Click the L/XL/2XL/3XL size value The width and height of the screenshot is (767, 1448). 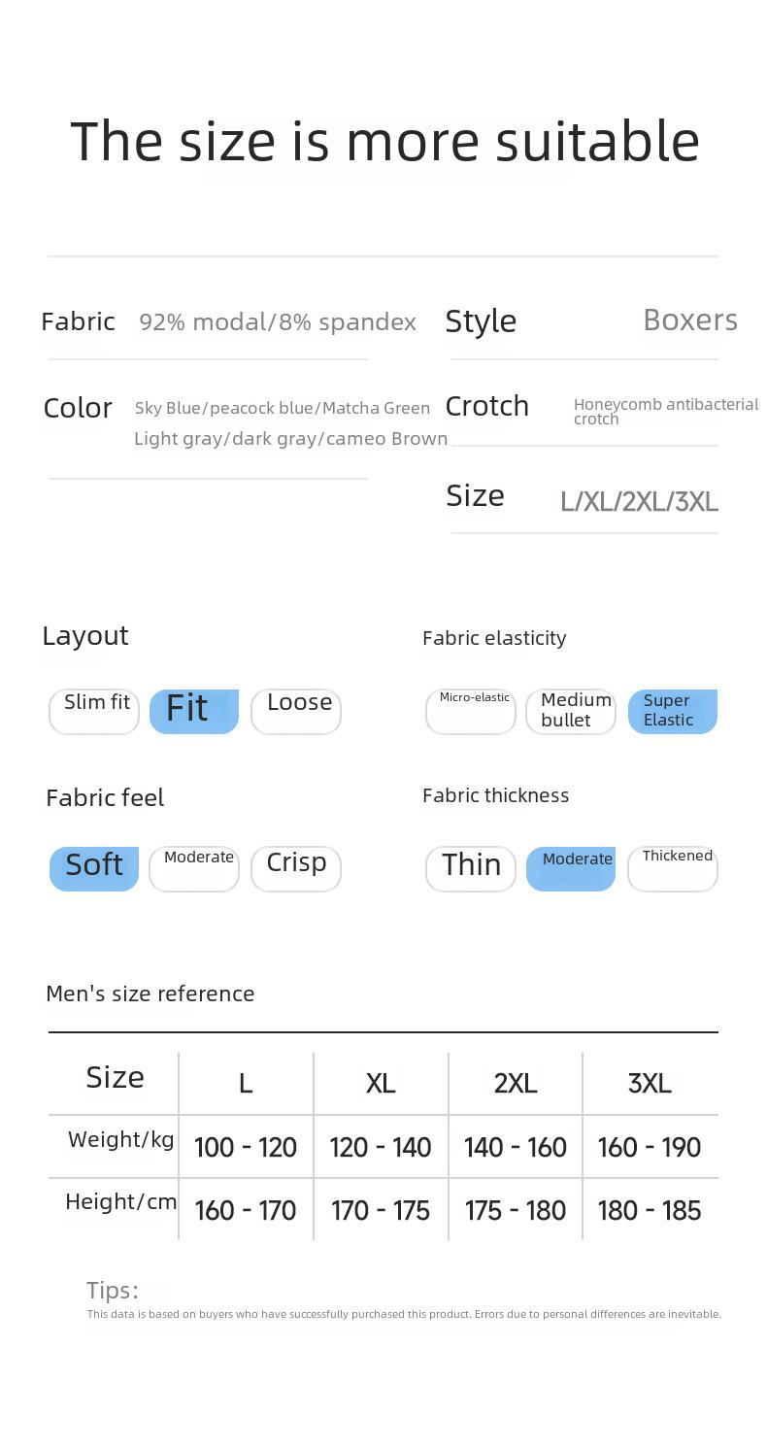(639, 502)
